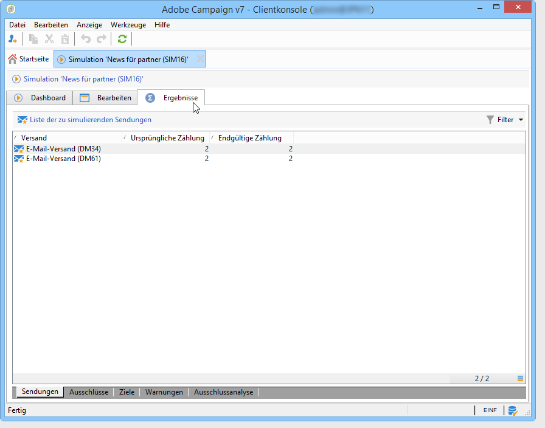The width and height of the screenshot is (545, 428).
Task: Maximize the Adobe Campaign window
Action: pyautogui.click(x=496, y=7)
